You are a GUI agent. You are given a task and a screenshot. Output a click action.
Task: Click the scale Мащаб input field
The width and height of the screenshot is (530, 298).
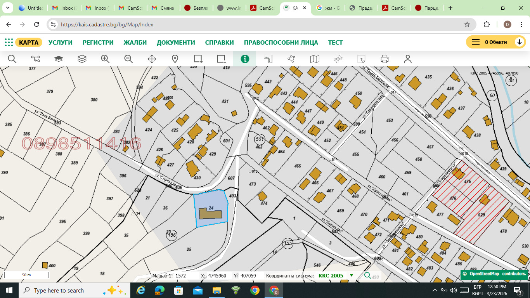185,276
